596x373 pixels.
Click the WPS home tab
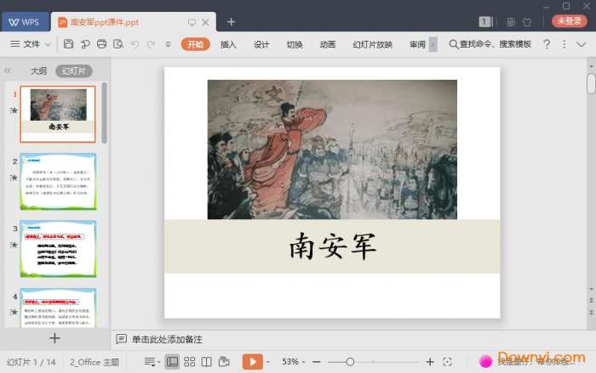26,22
